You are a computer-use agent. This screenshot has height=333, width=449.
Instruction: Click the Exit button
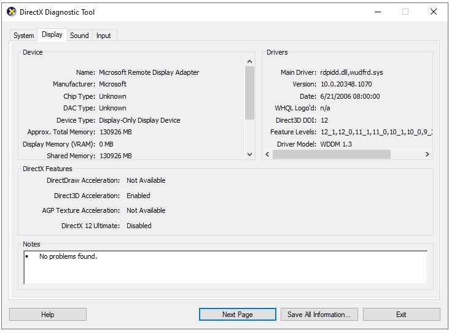(401, 315)
